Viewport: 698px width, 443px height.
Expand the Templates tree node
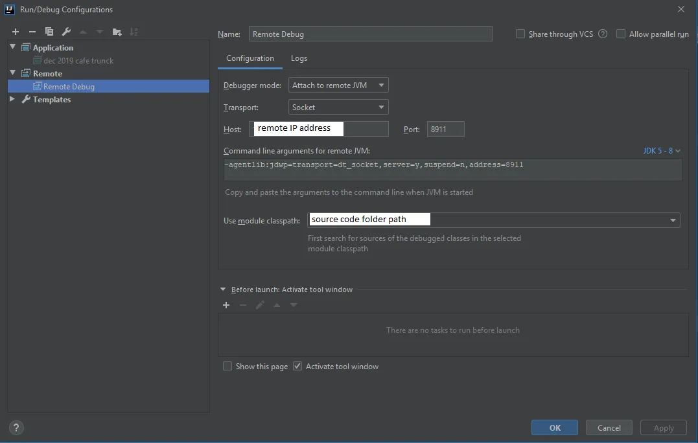pyautogui.click(x=12, y=99)
